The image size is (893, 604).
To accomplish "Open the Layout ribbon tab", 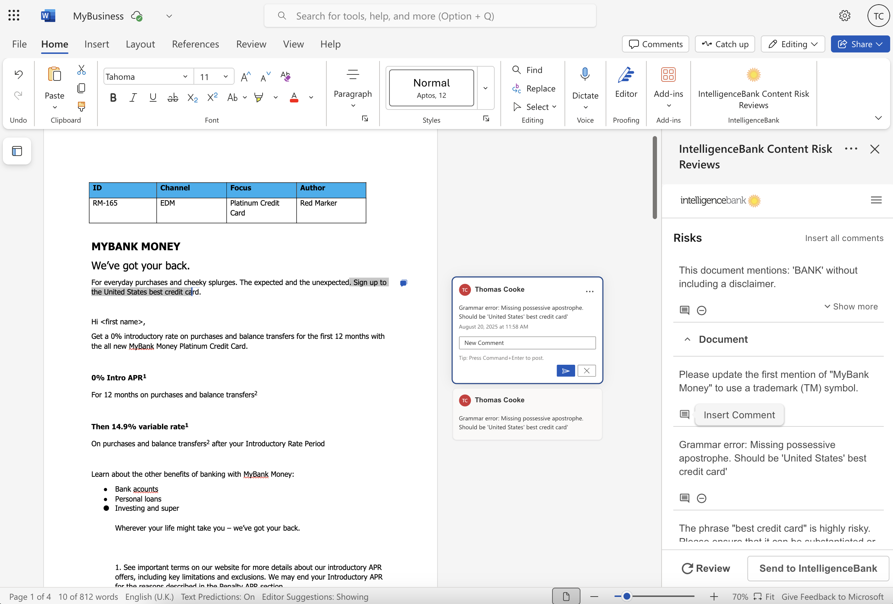I will [x=140, y=44].
